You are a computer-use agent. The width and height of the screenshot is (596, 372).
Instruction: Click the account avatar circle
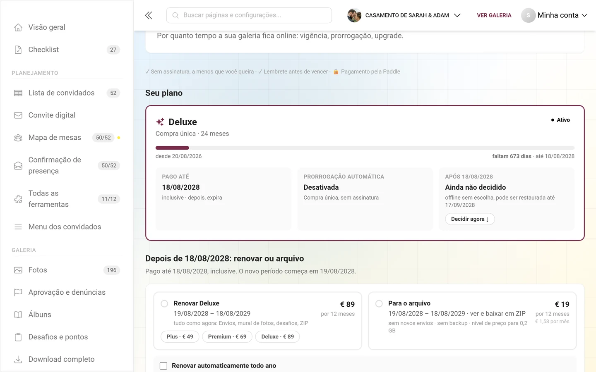[528, 15]
